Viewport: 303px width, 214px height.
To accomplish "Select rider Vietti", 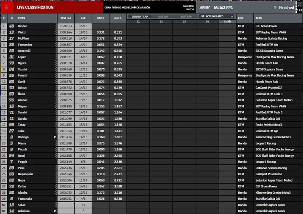I will point(21,32).
